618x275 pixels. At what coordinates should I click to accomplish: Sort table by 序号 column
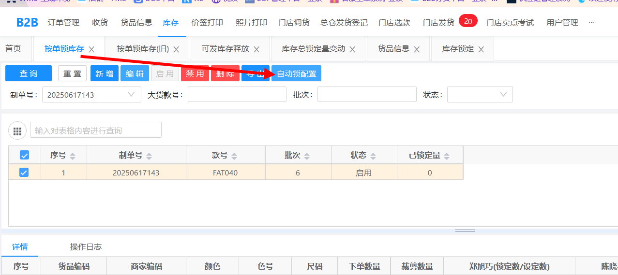pyautogui.click(x=73, y=156)
